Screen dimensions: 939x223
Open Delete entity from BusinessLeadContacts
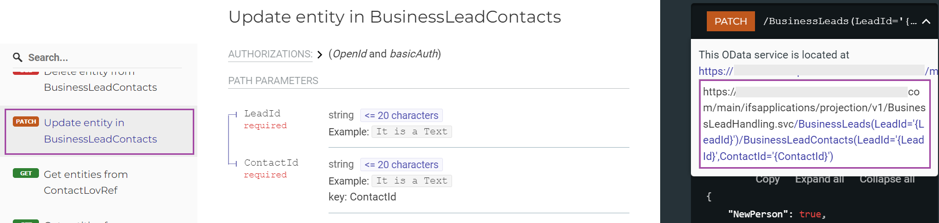100,86
